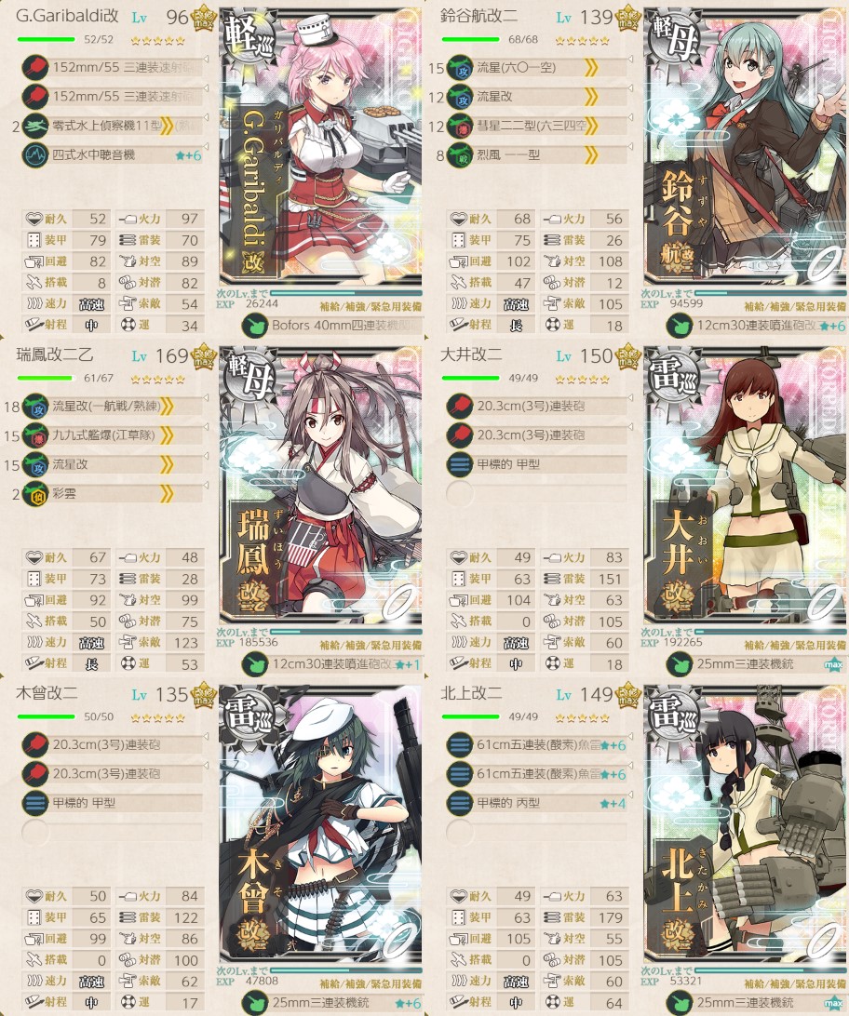Select the dive bomber icon for 九九式艦爆(江草隊)
This screenshot has width=849, height=1016.
coord(35,435)
